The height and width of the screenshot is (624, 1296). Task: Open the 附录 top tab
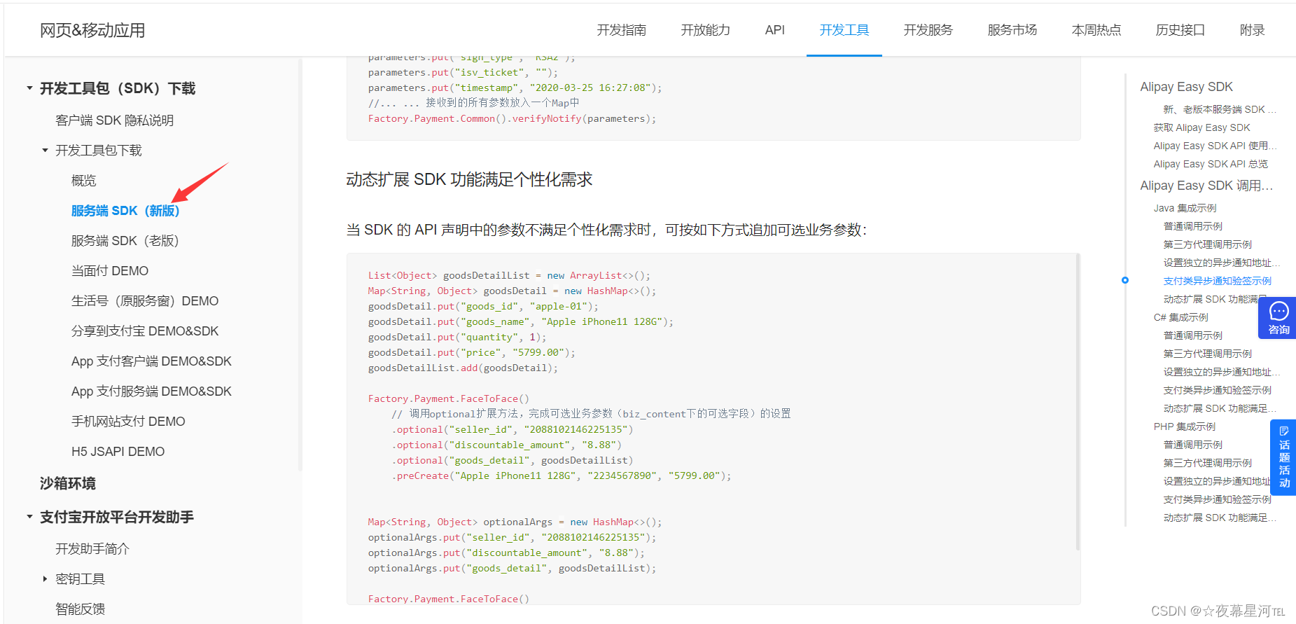pos(1252,30)
